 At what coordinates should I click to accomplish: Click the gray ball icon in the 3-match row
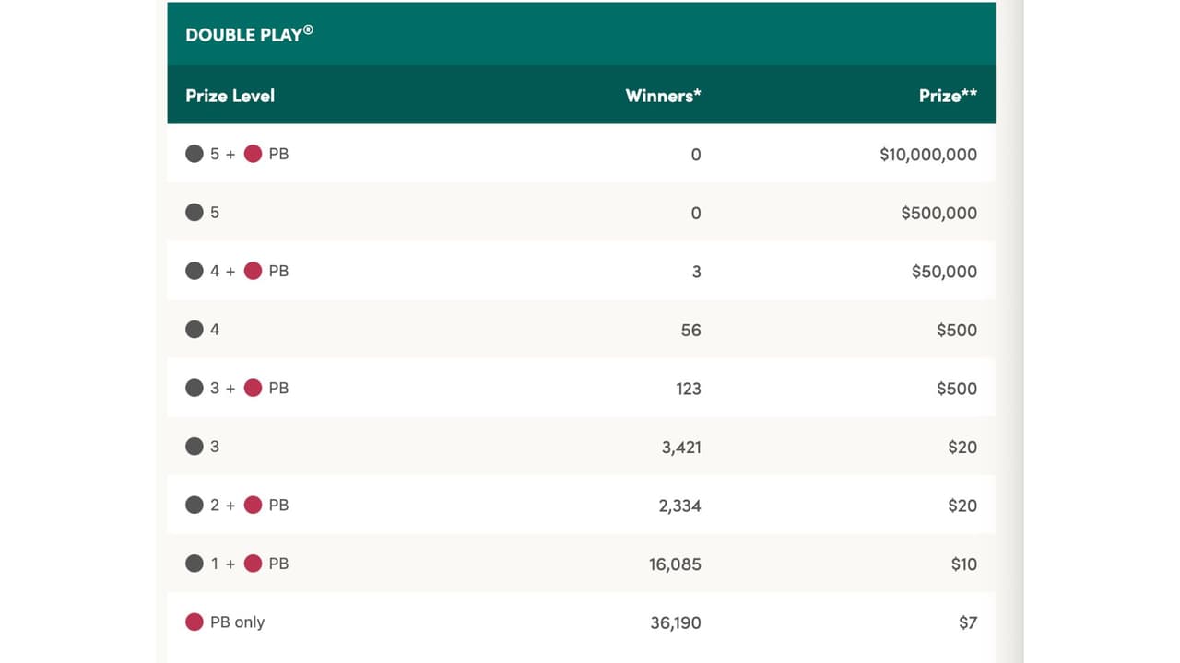click(x=195, y=447)
